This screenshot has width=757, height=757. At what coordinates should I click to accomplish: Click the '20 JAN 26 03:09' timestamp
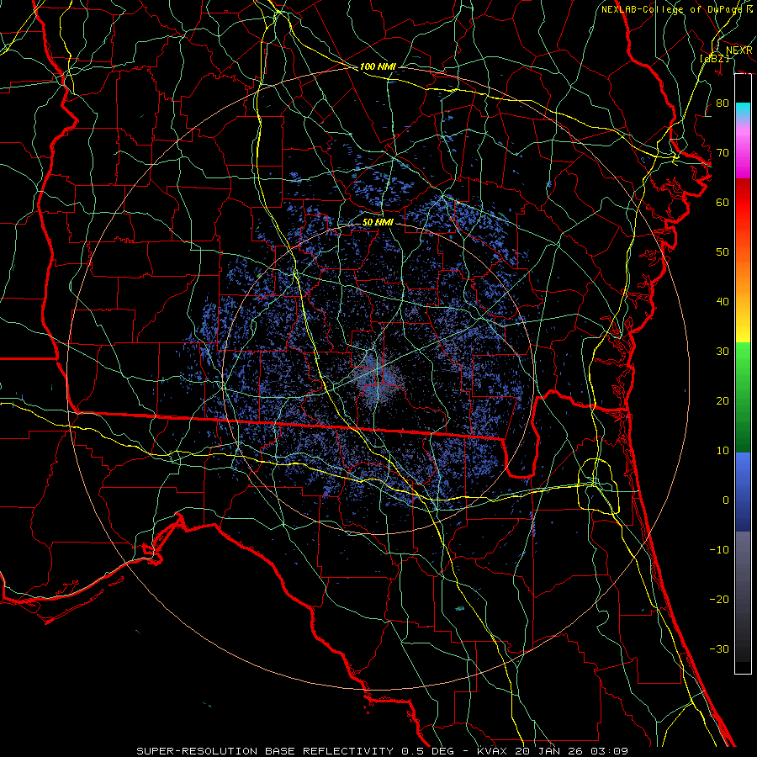pyautogui.click(x=571, y=751)
